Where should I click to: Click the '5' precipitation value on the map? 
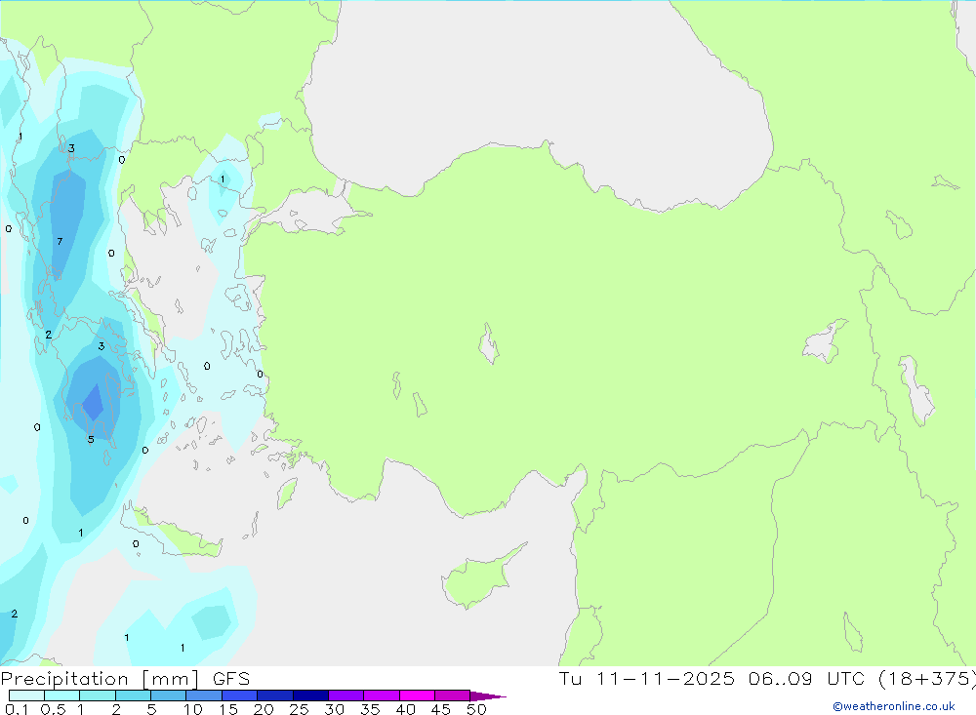pyautogui.click(x=91, y=439)
